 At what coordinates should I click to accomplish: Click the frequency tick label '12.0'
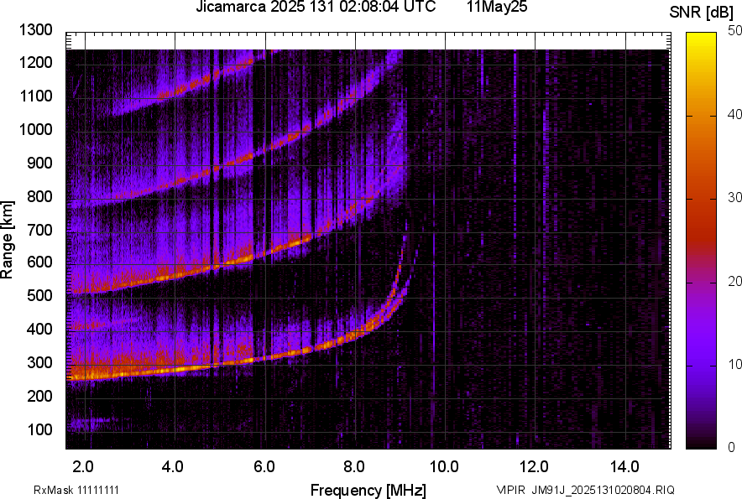click(535, 467)
